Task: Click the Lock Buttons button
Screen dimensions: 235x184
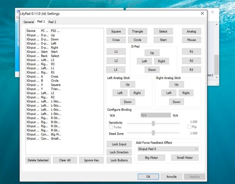Action: pyautogui.click(x=119, y=160)
